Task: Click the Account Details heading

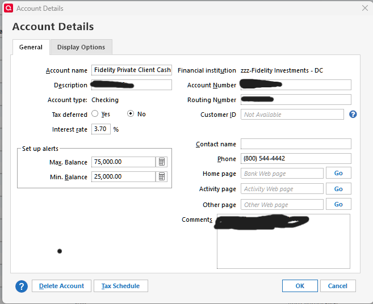Action: click(x=53, y=27)
